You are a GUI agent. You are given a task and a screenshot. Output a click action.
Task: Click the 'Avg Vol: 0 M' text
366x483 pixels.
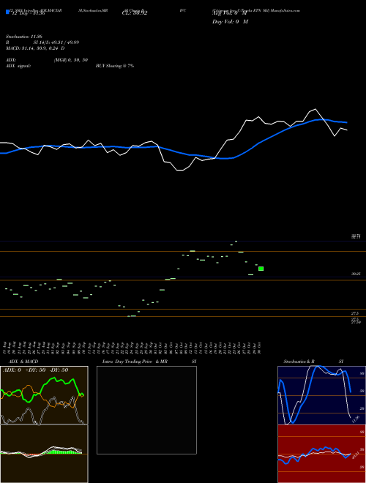click(230, 14)
